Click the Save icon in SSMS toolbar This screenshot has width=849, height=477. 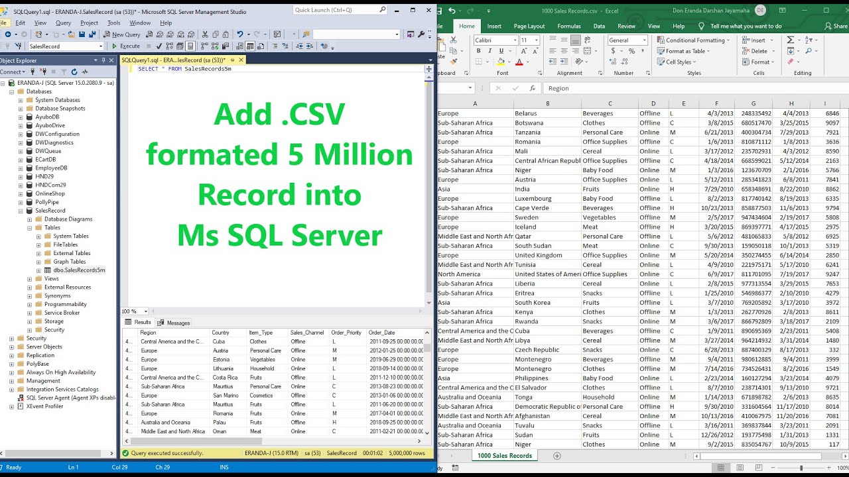tap(82, 34)
